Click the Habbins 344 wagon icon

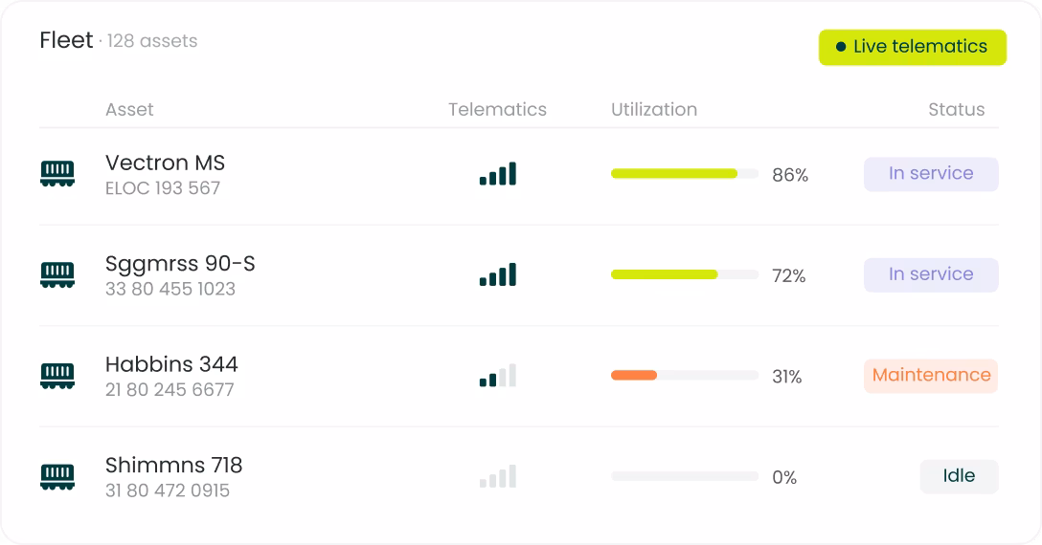(57, 376)
